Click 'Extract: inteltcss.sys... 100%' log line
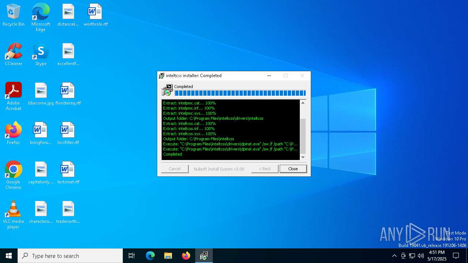Viewport: 468px width, 263px height. 190,134
